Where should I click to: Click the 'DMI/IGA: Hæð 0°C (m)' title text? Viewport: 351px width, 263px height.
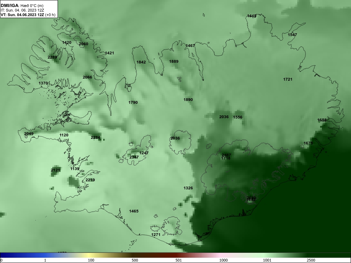coord(22,6)
